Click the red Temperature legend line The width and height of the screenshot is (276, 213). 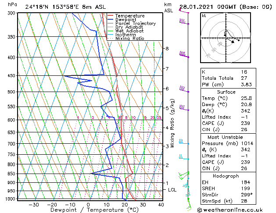[111, 16]
